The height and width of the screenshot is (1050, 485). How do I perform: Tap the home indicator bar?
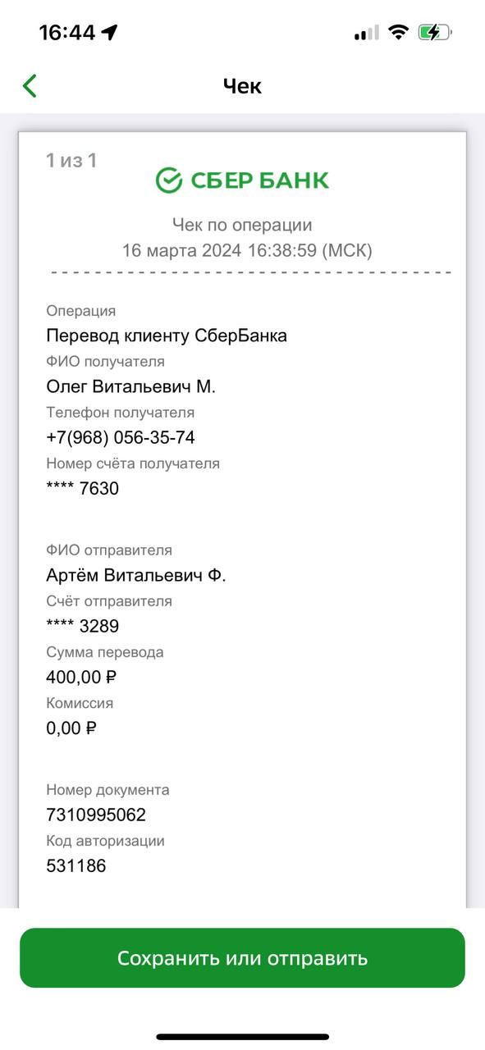pos(242,1037)
